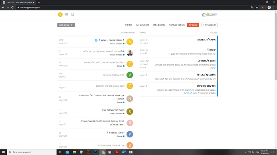277x155 pixels.
Task: Switch to the 'לא נקראו (3)' tab
Action: (x=143, y=25)
